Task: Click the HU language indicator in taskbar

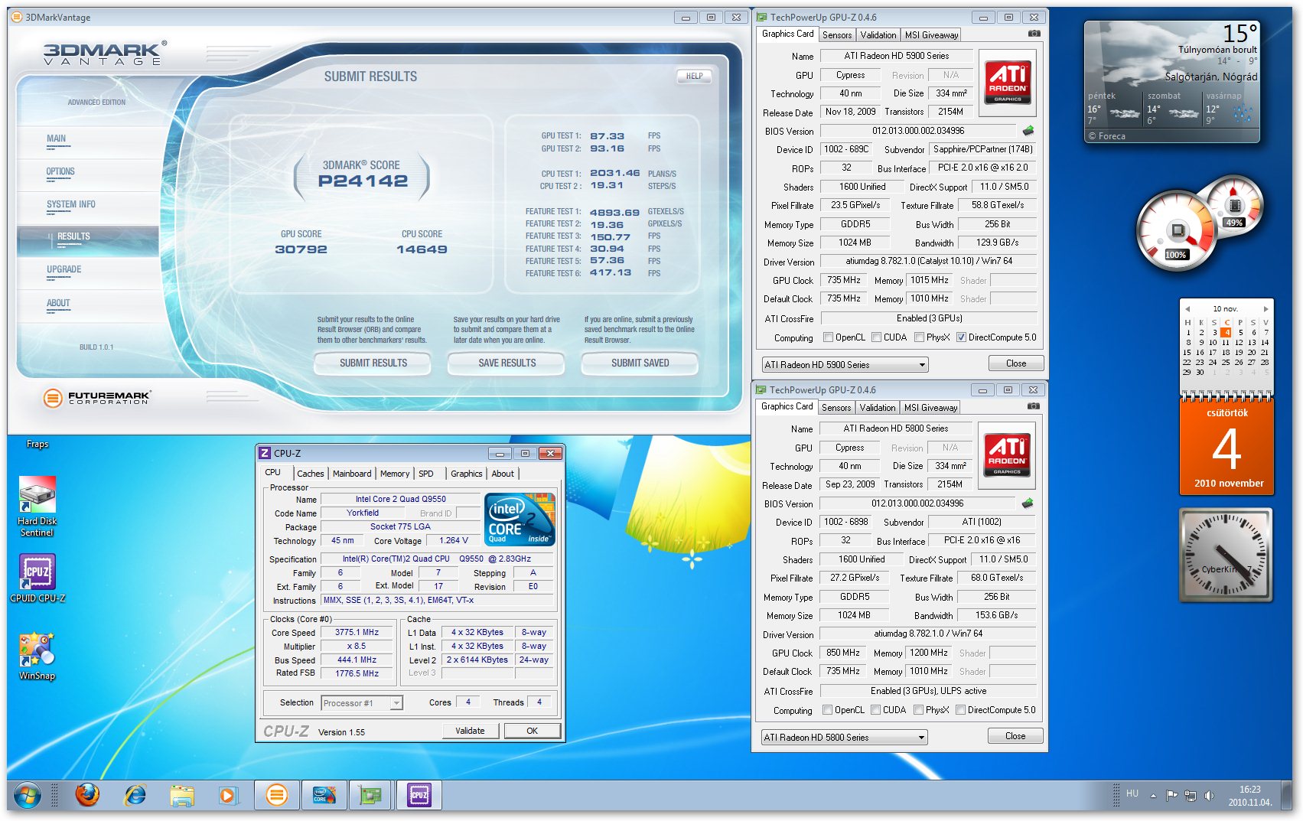Action: click(x=1132, y=793)
